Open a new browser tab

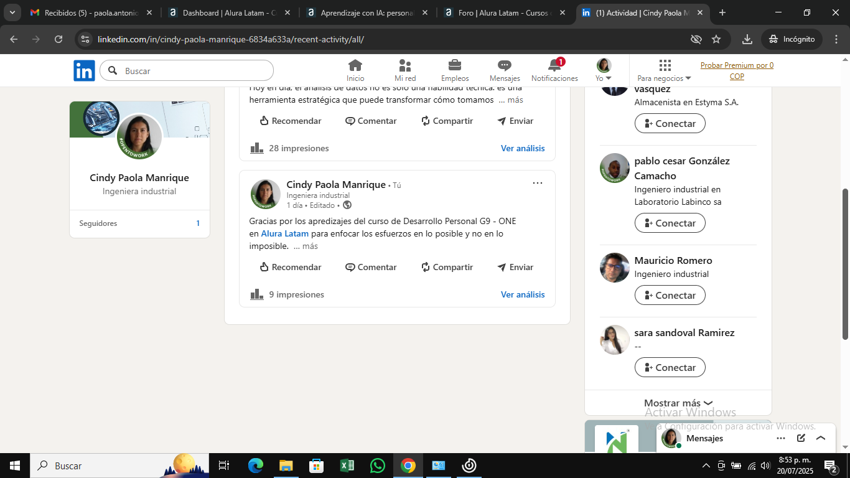[722, 12]
